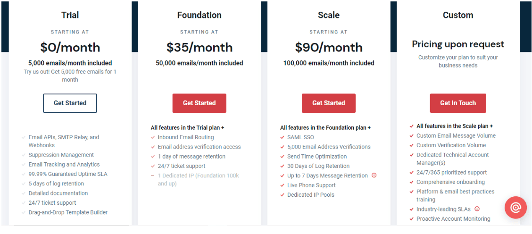Click info icon beside Up to 7 Days Message Retention
This screenshot has width=532, height=234.
(374, 175)
